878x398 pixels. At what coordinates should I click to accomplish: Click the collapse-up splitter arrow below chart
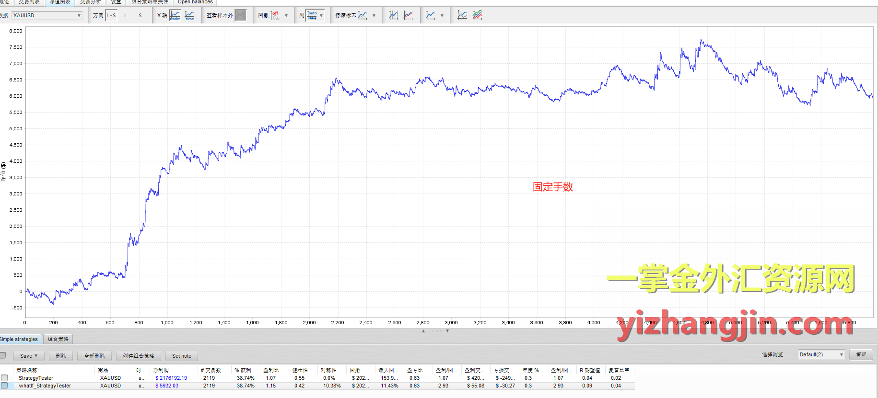tap(423, 331)
